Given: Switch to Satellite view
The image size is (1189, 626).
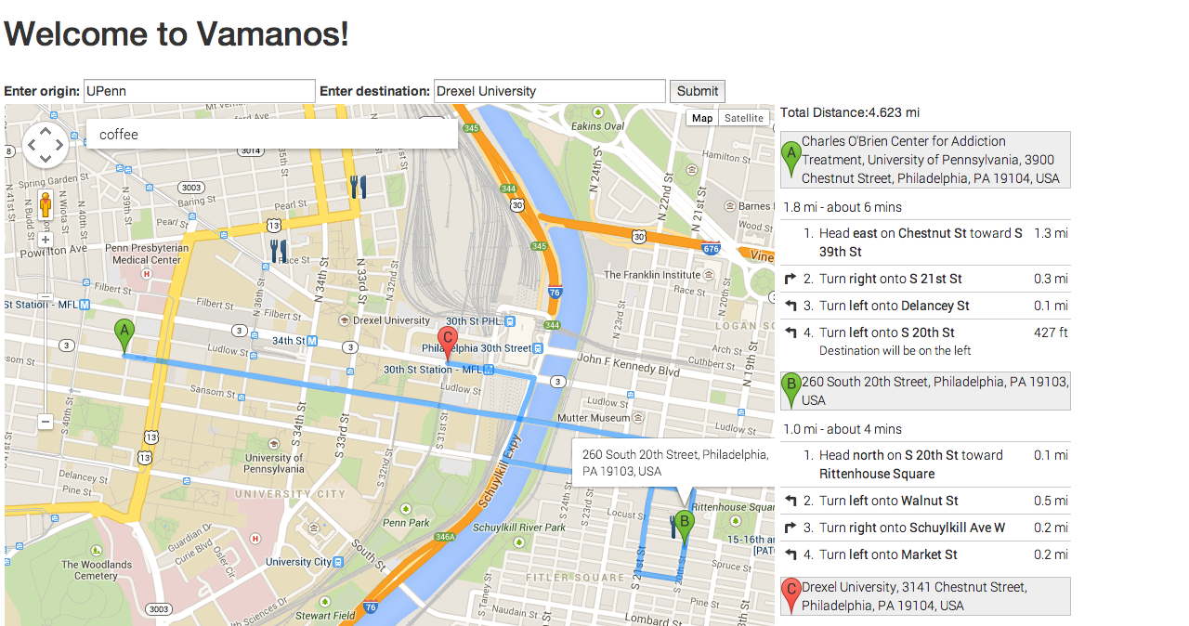Looking at the screenshot, I should [x=744, y=118].
